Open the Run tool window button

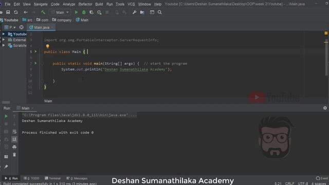point(11,178)
